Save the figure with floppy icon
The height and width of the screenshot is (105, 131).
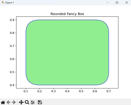coord(40,102)
